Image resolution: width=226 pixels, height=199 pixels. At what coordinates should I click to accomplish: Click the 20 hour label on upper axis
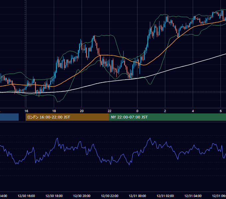pos(82,111)
